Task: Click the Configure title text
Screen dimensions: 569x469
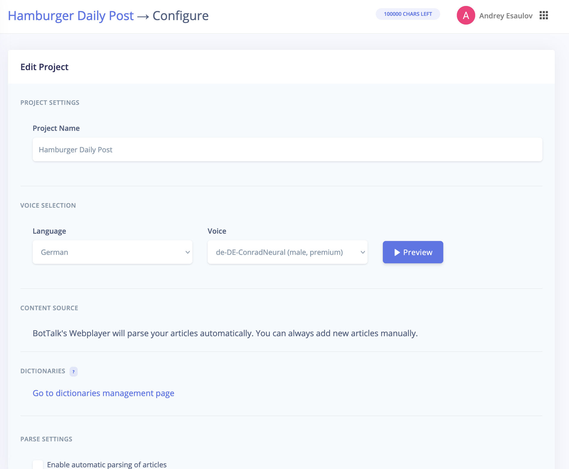Action: coord(180,16)
